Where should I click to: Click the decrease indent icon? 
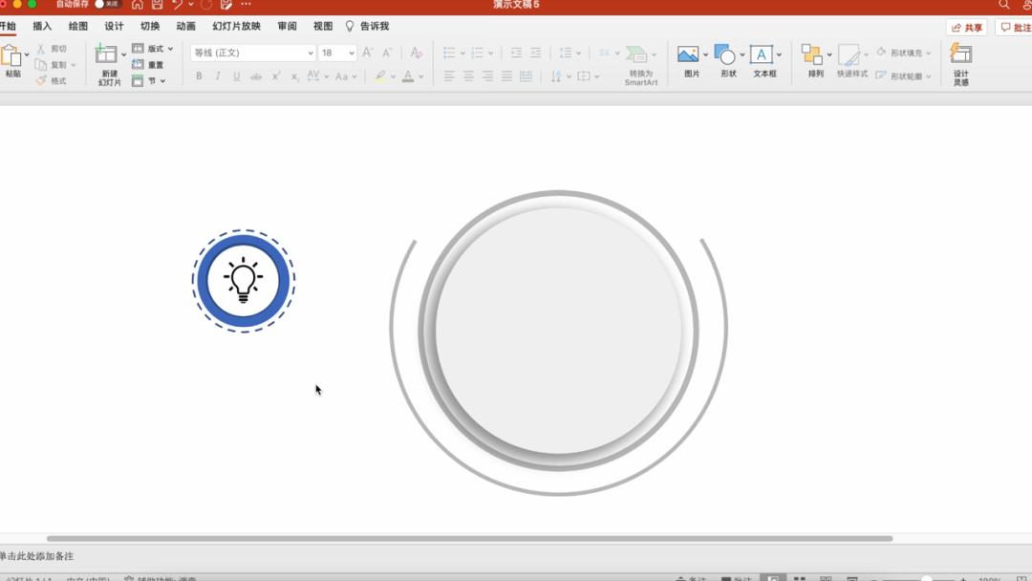517,53
